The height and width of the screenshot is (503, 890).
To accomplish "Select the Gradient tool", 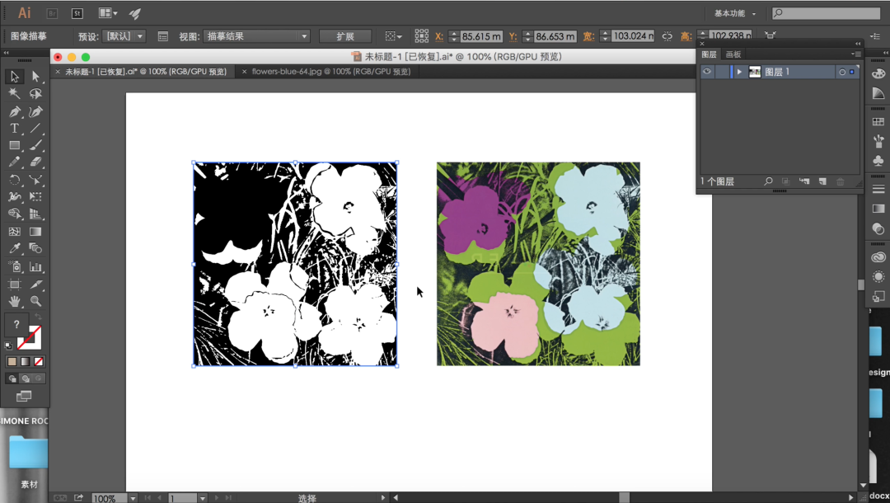I will [35, 232].
